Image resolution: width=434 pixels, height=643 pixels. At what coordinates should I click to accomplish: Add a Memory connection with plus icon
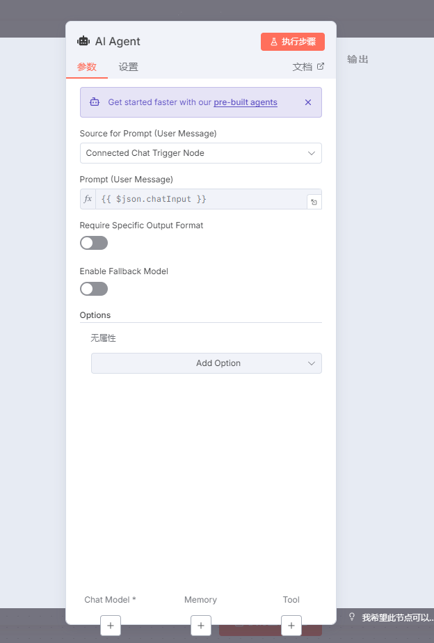tap(200, 626)
